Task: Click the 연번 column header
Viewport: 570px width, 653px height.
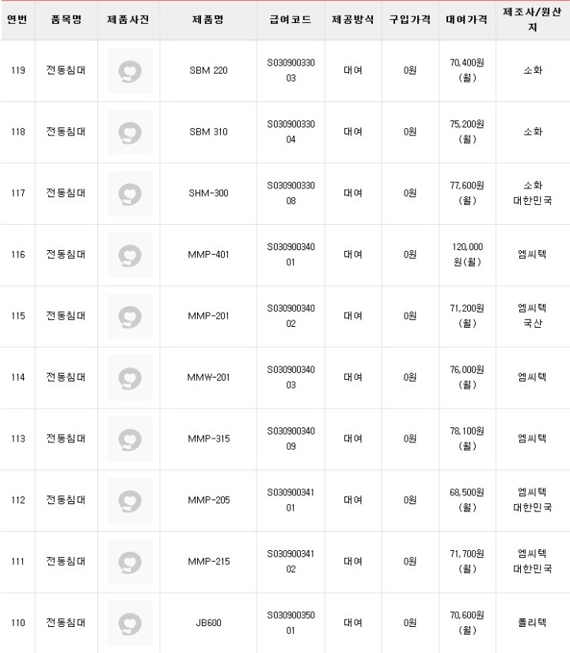Action: (17, 20)
